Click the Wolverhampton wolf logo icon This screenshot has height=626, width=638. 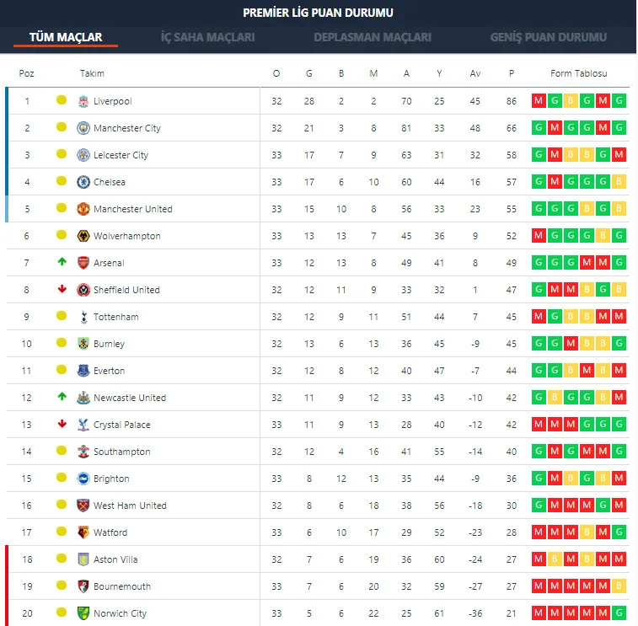83,236
